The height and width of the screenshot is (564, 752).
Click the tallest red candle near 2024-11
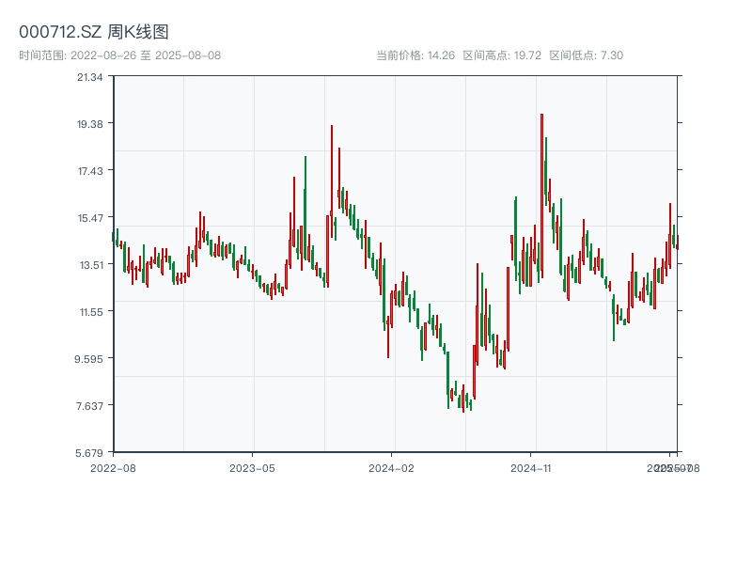(542, 196)
